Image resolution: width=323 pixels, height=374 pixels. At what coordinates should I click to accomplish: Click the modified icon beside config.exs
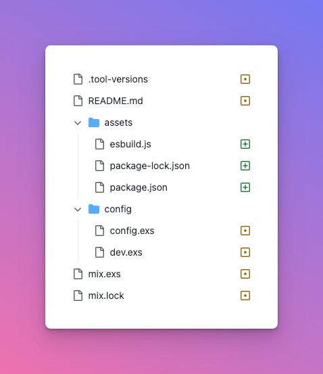pyautogui.click(x=245, y=231)
